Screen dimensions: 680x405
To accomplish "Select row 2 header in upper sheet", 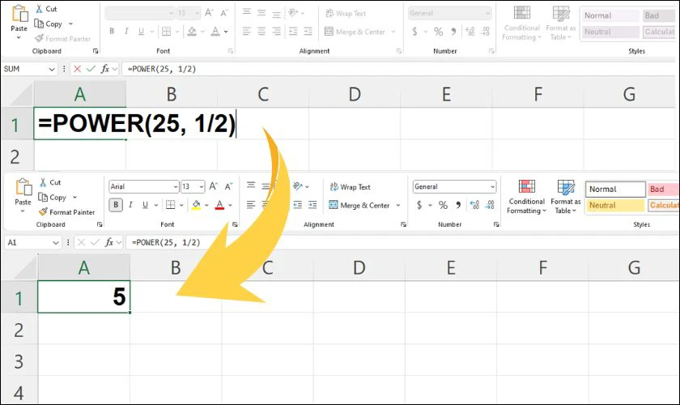I will coord(15,156).
